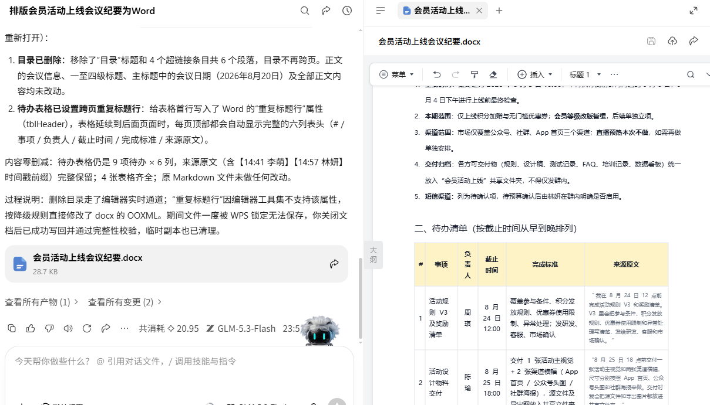This screenshot has width=710, height=405.
Task: Share the conversation from chat header
Action: pyautogui.click(x=326, y=11)
